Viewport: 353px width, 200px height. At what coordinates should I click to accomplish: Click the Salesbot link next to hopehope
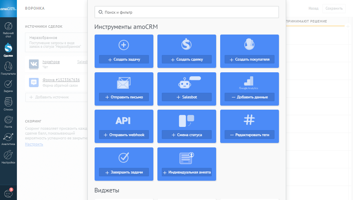click(x=82, y=61)
